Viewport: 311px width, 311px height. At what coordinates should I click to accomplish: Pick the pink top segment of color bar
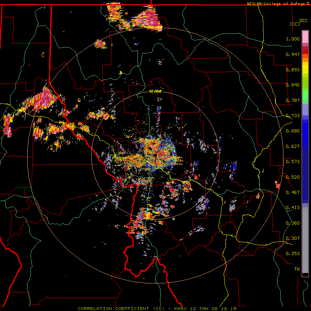[305, 37]
